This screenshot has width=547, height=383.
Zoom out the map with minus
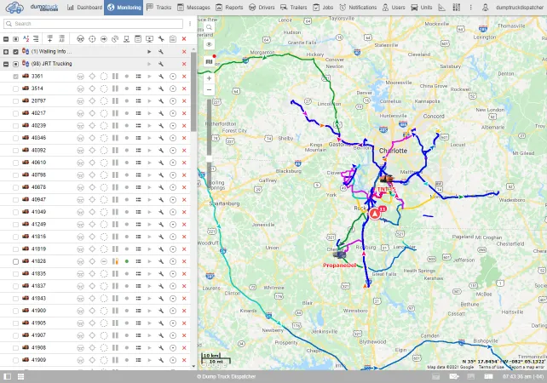[x=209, y=90]
